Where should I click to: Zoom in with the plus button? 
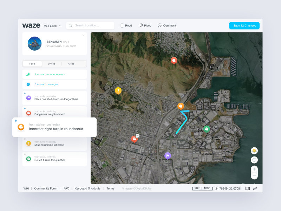(254, 169)
